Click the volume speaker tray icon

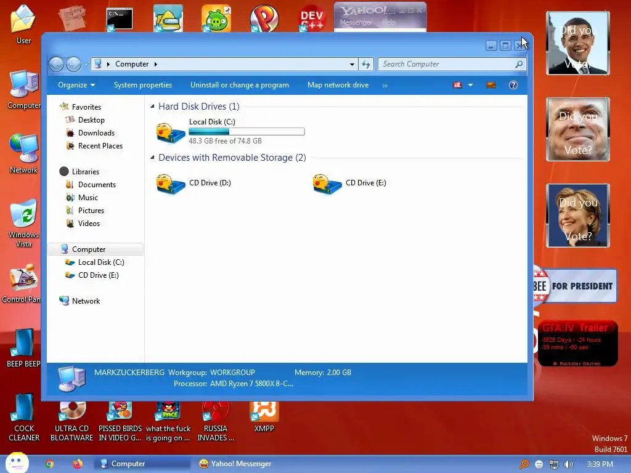click(x=568, y=464)
